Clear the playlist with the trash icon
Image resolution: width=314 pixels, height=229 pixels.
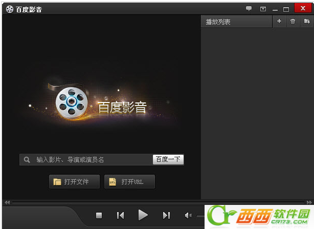coord(293,21)
